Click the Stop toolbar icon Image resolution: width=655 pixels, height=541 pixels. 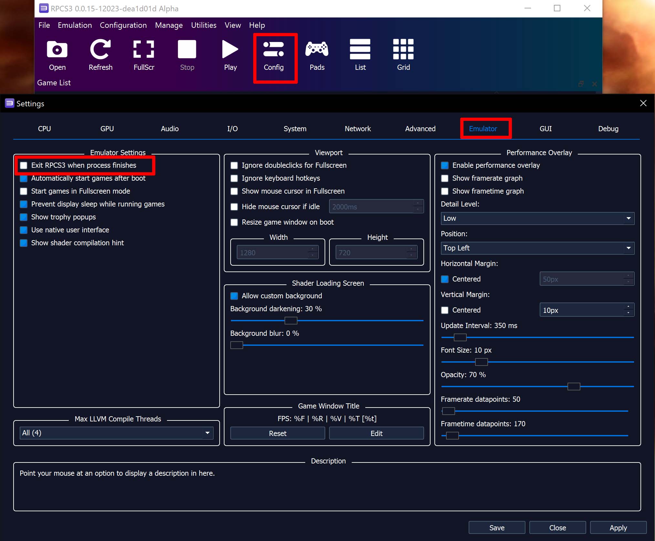tap(187, 49)
